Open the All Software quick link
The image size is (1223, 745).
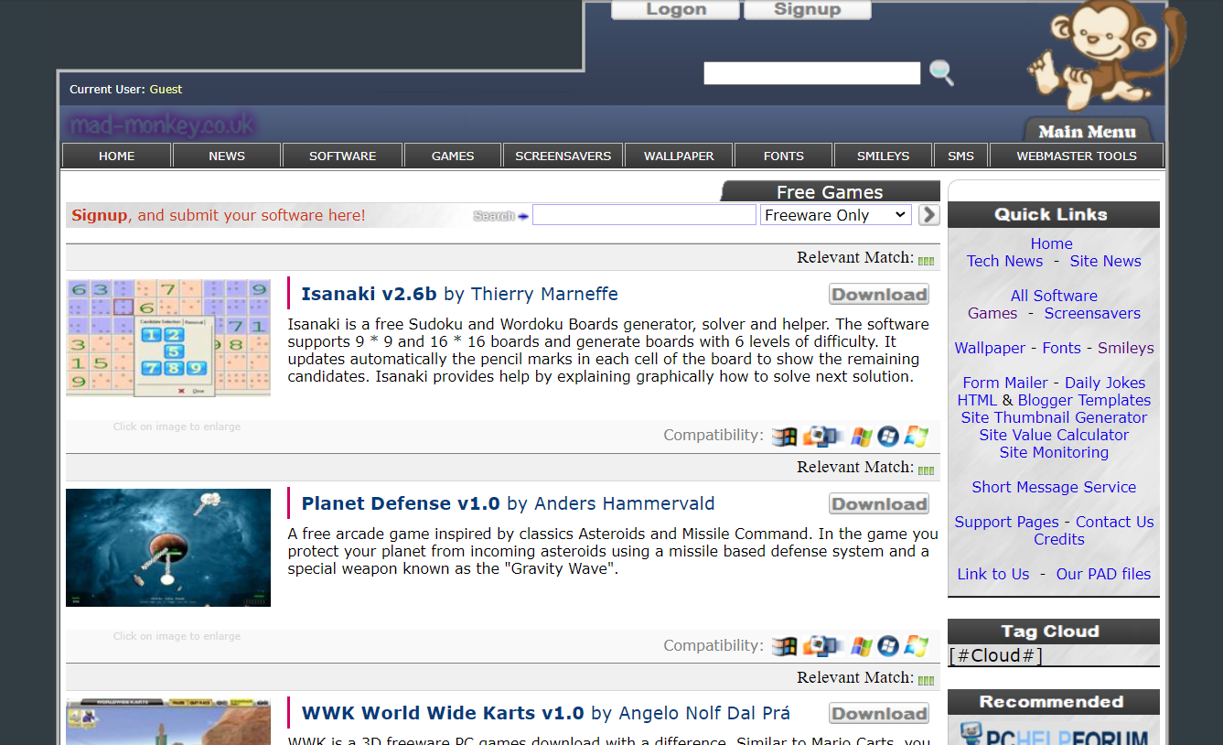pyautogui.click(x=1054, y=296)
